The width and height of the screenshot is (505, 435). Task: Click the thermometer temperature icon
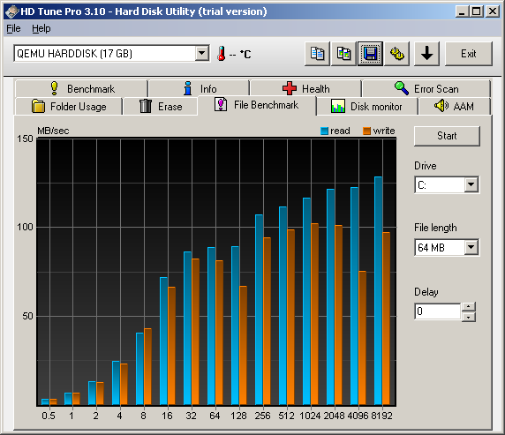click(x=222, y=54)
